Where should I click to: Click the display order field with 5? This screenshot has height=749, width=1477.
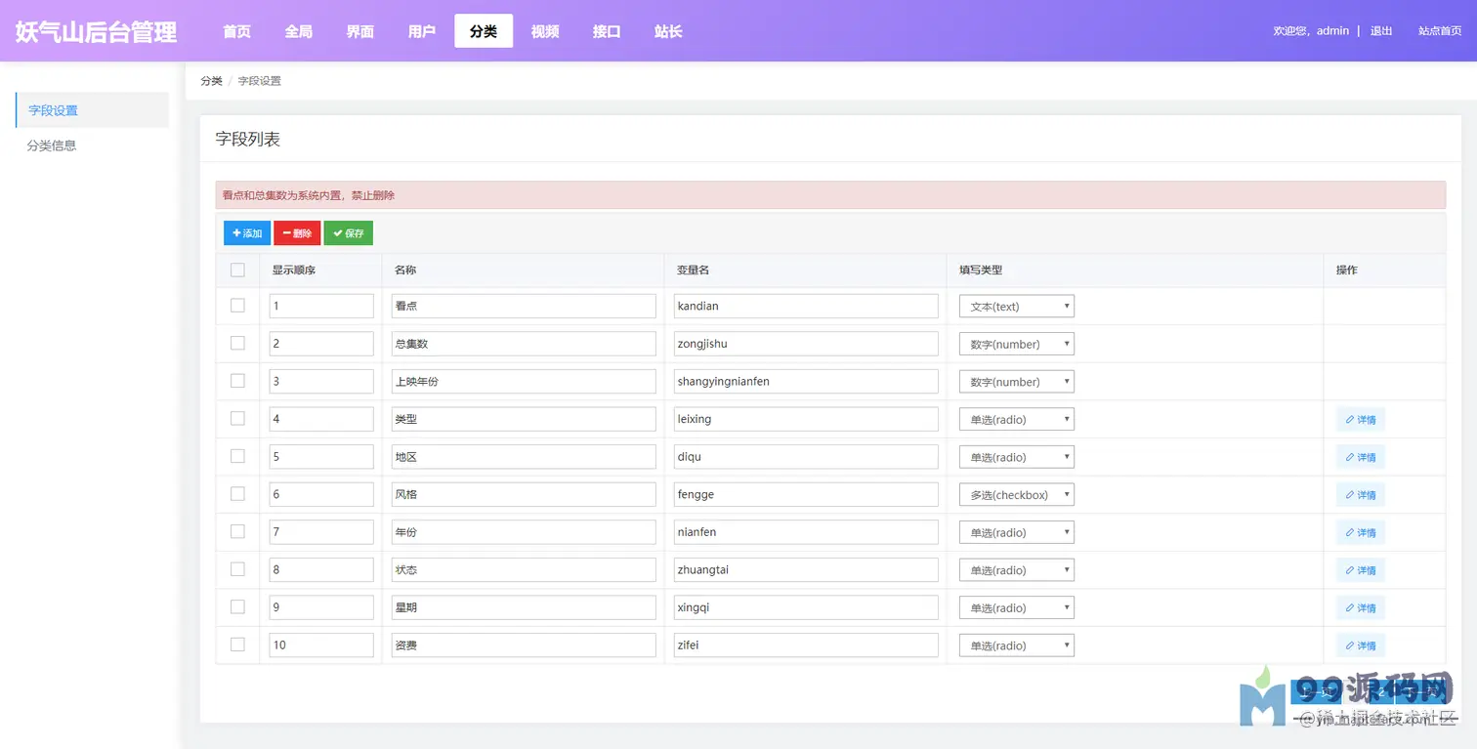click(x=321, y=456)
